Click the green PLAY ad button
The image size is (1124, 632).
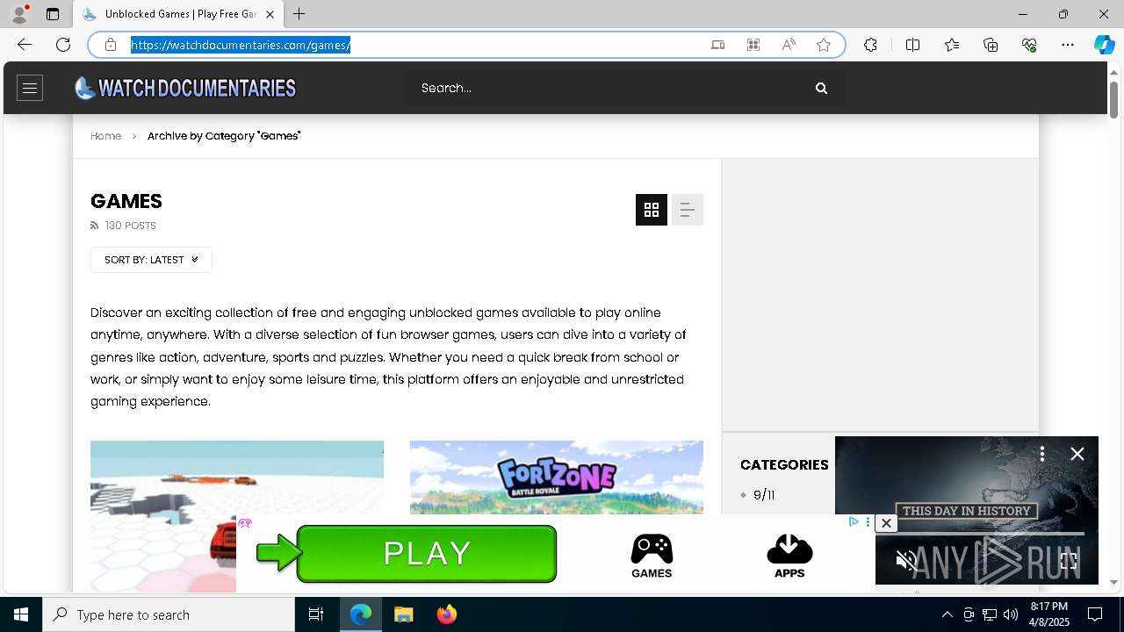427,554
